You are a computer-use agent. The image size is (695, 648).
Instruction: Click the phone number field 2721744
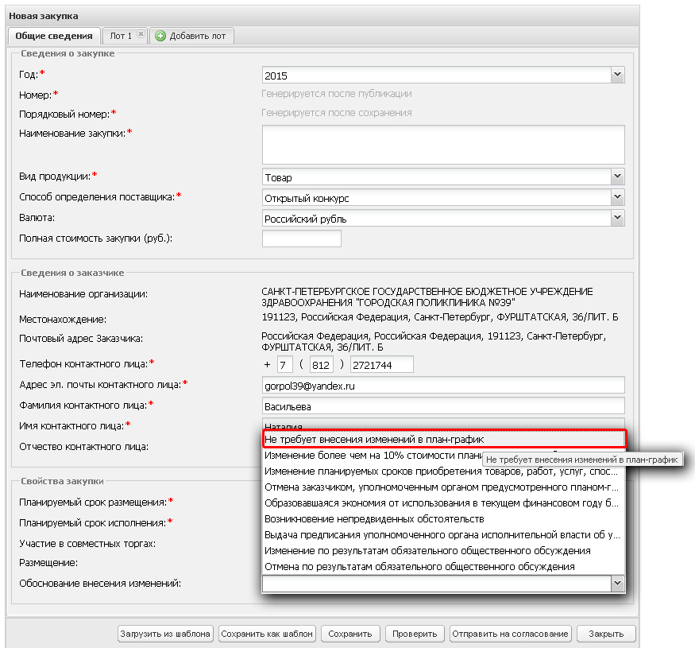click(x=381, y=365)
